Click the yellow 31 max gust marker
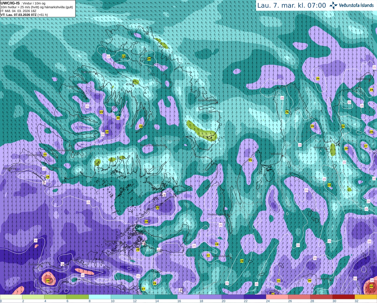The image size is (377, 303). click(x=279, y=281)
